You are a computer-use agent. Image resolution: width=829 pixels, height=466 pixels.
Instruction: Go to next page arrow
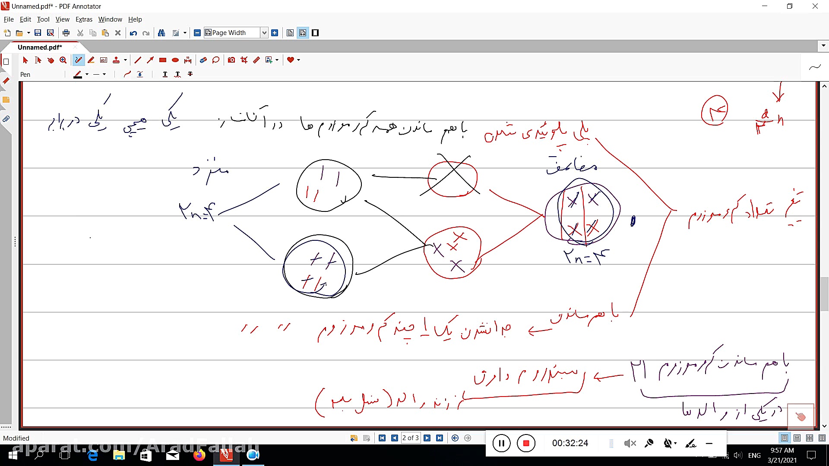coord(427,438)
